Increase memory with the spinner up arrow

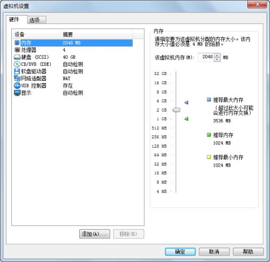click(x=217, y=56)
